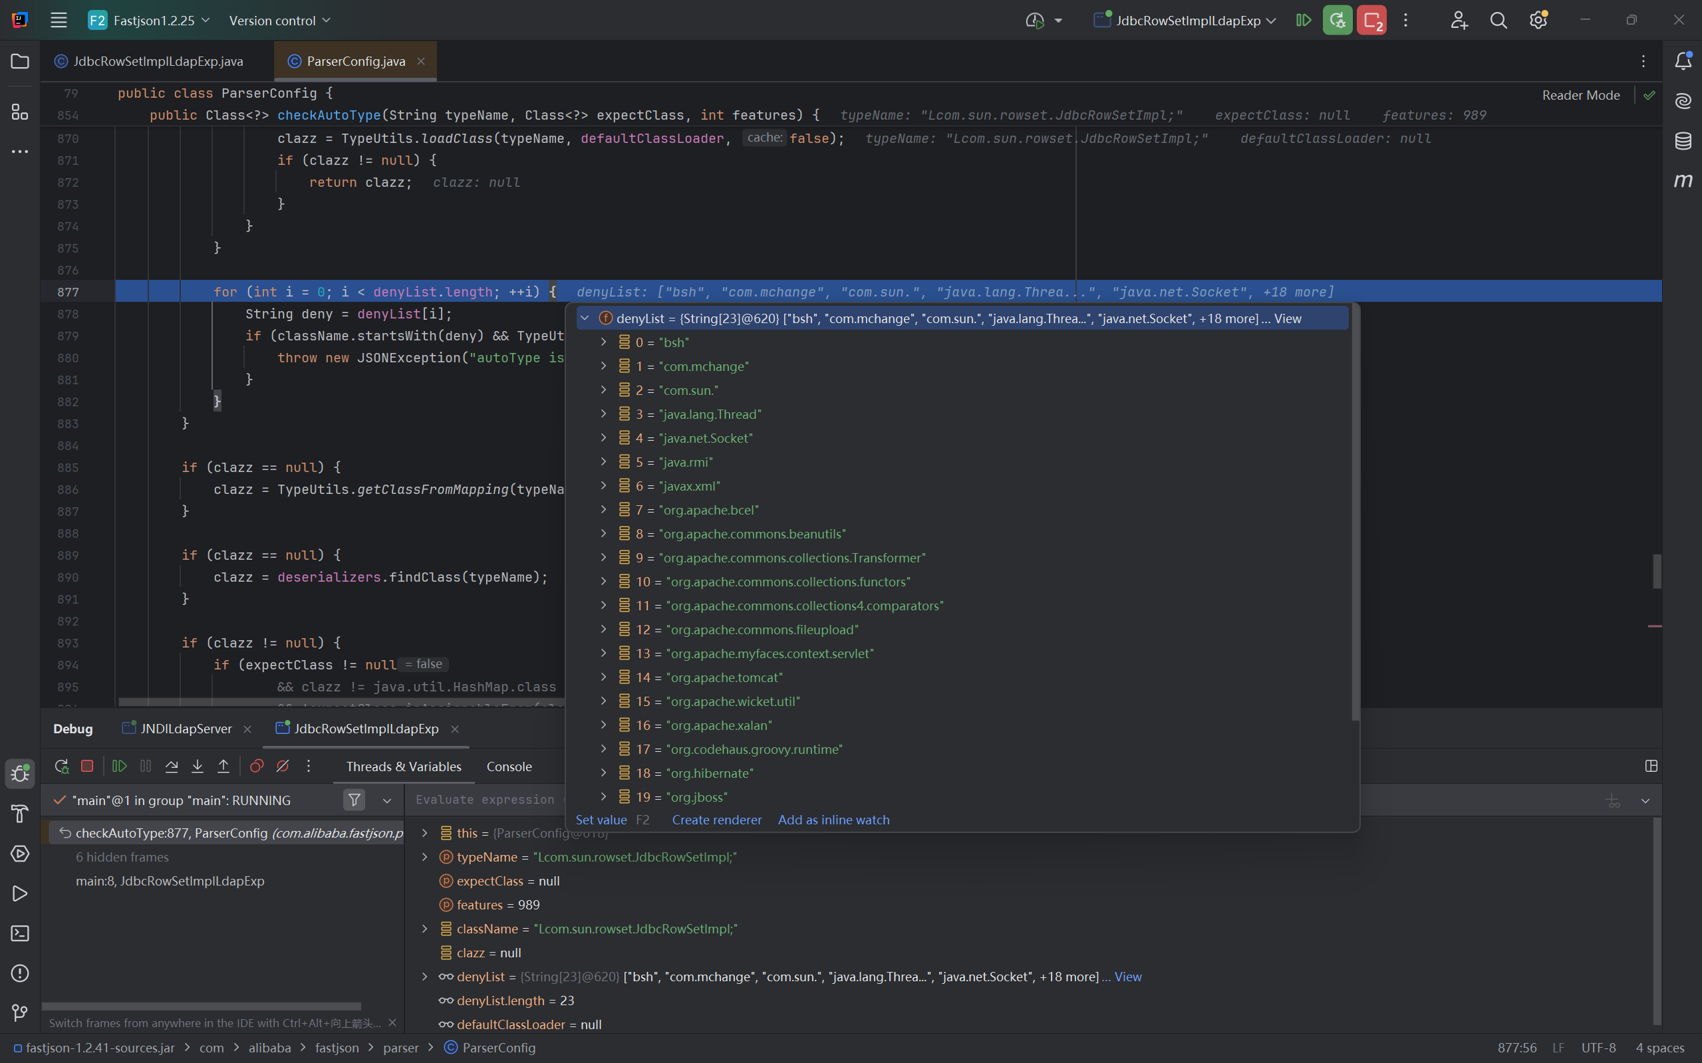
Task: Click the Resume Program icon in top toolbar
Action: click(x=1303, y=21)
